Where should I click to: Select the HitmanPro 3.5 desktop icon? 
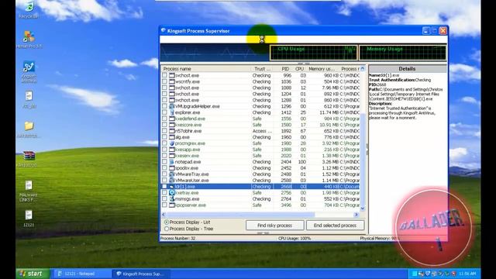(29, 36)
